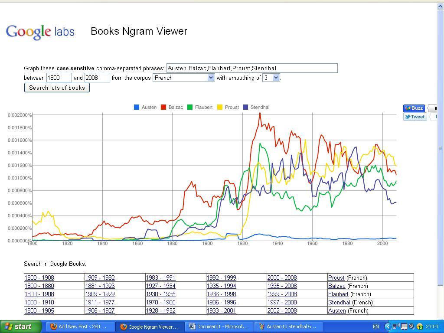This screenshot has height=333, width=444.
Task: Open the 1800 - 1905 search link
Action: coord(39,310)
